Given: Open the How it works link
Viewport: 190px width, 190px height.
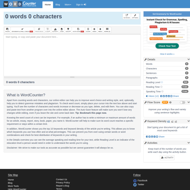Looking at the screenshot, I should [x=167, y=54].
